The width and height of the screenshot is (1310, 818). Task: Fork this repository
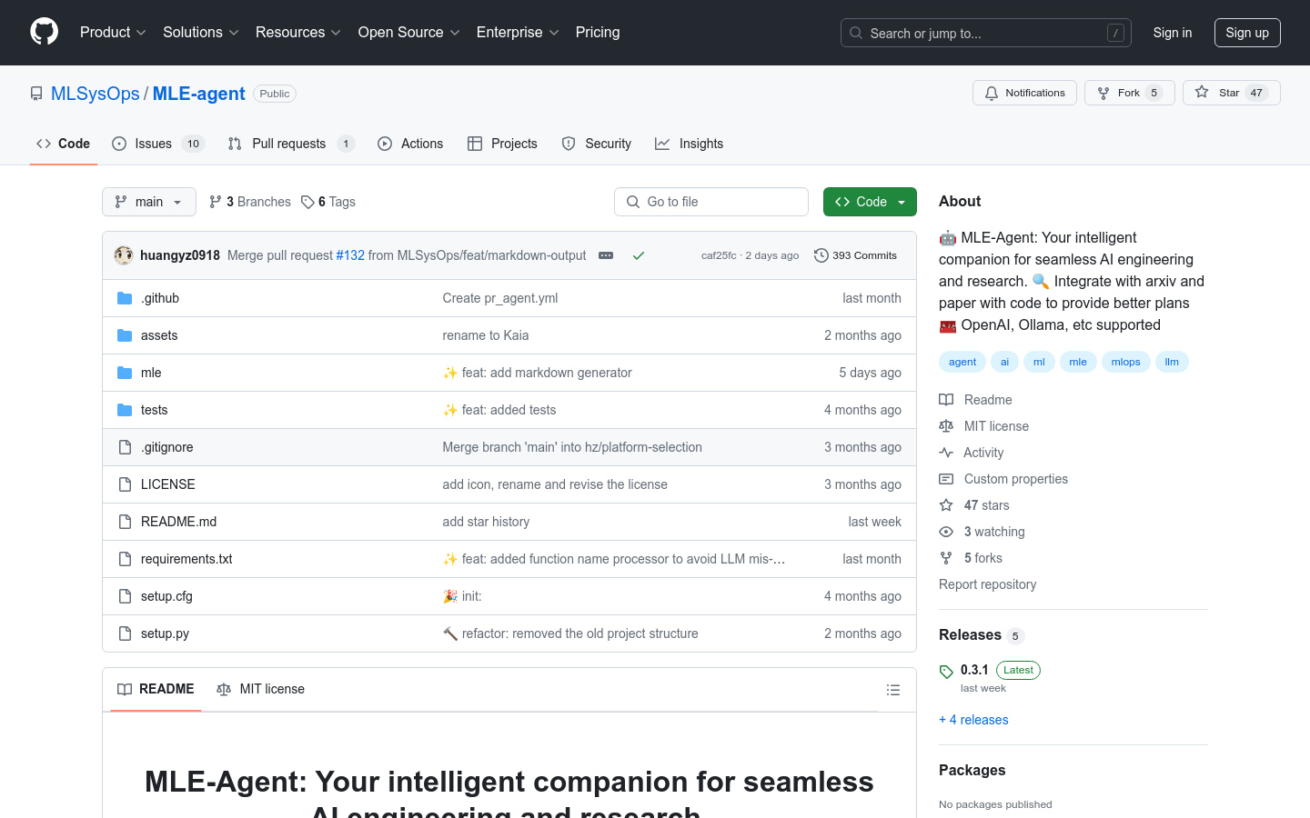click(1130, 93)
